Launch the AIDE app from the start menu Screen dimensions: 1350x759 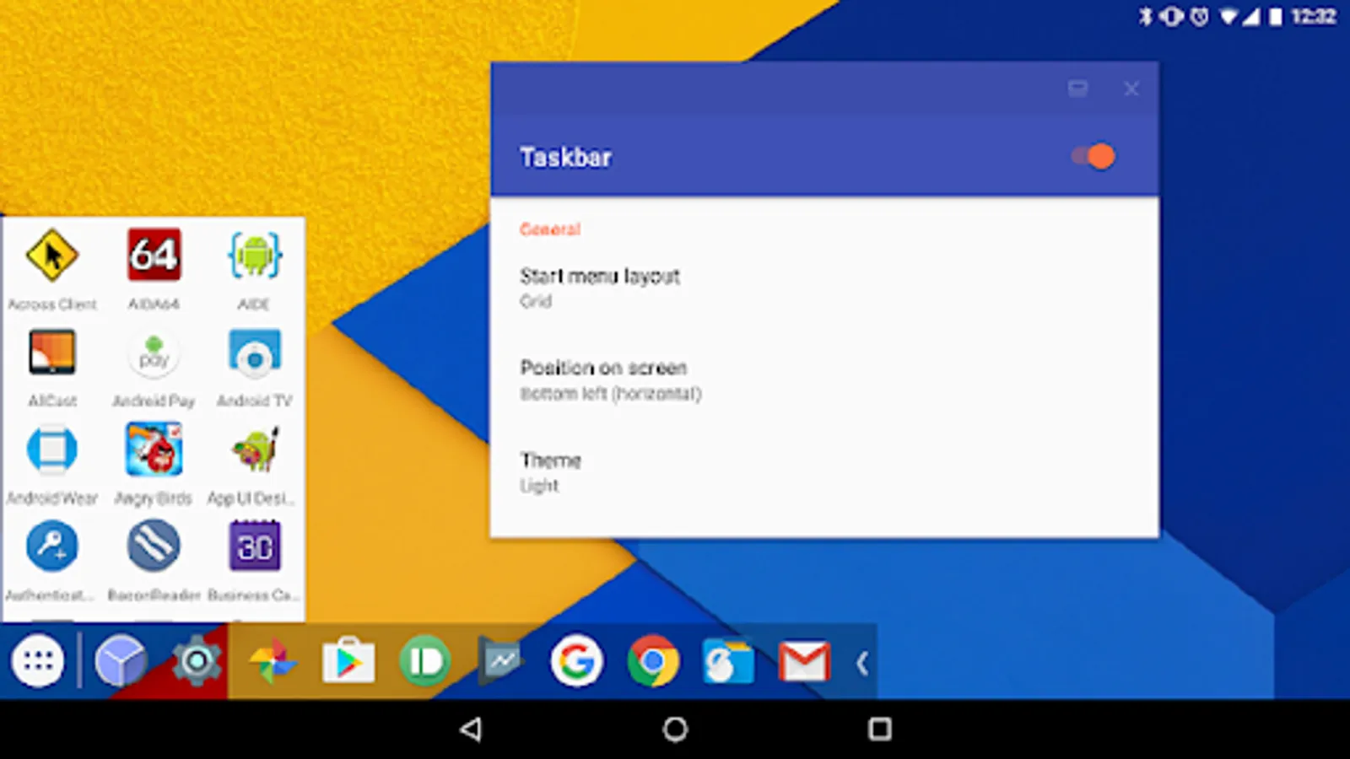pos(254,256)
